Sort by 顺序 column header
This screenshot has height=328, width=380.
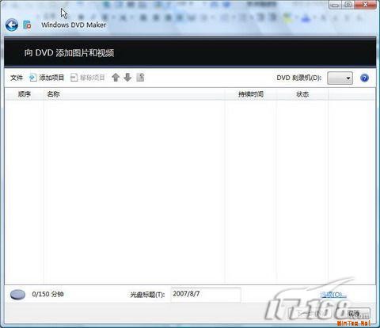[25, 94]
